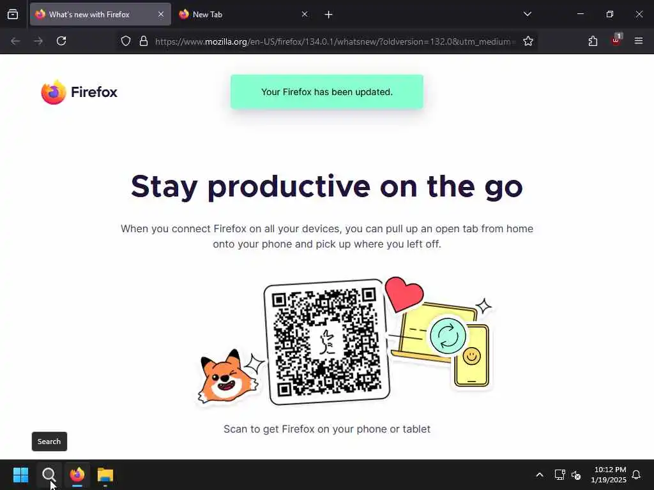The image size is (654, 490).
Task: Click 'Scan to get Firefox on your phone or tablet'
Action: tap(327, 429)
